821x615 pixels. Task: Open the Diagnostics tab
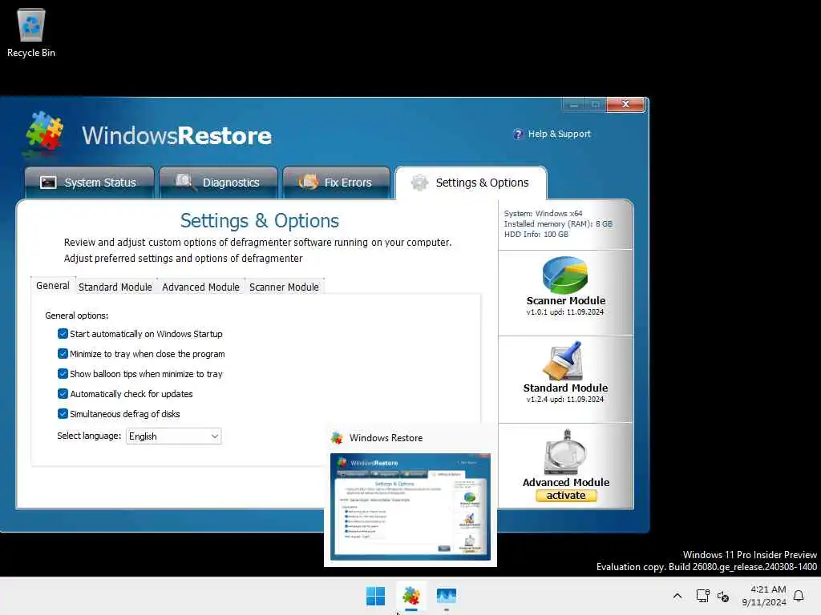219,183
